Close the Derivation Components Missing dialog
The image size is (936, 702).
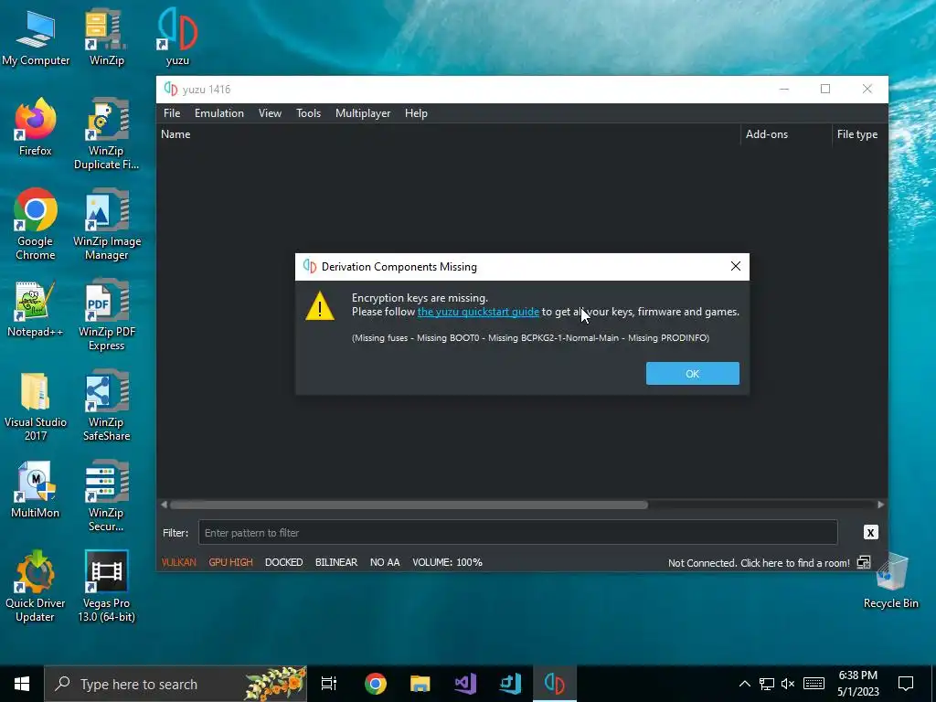[736, 266]
